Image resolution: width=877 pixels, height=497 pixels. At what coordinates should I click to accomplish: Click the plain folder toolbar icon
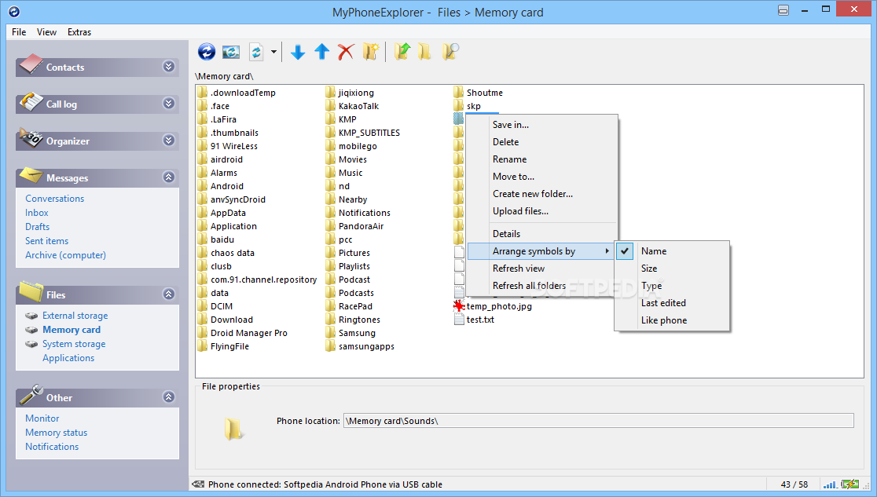424,52
